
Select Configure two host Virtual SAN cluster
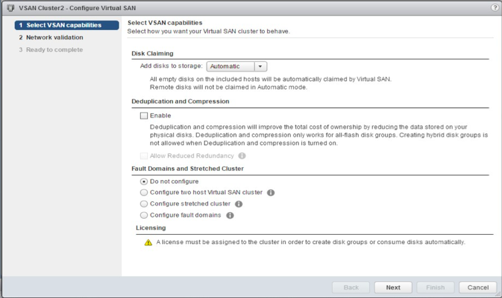144,193
